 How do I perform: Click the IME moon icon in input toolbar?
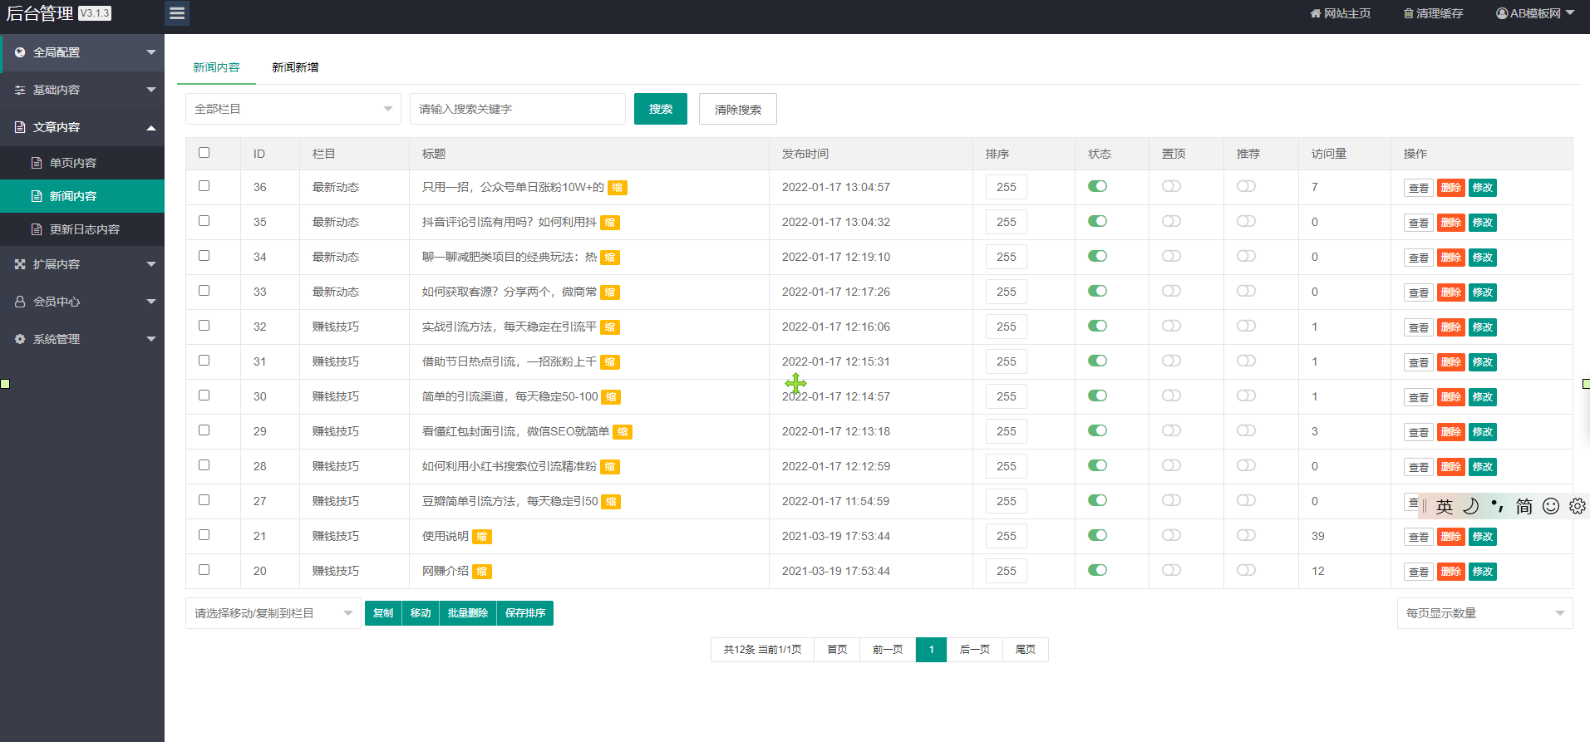(1471, 506)
